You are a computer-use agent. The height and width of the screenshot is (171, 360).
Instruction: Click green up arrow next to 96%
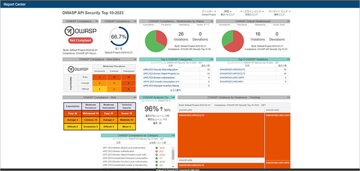161,109
